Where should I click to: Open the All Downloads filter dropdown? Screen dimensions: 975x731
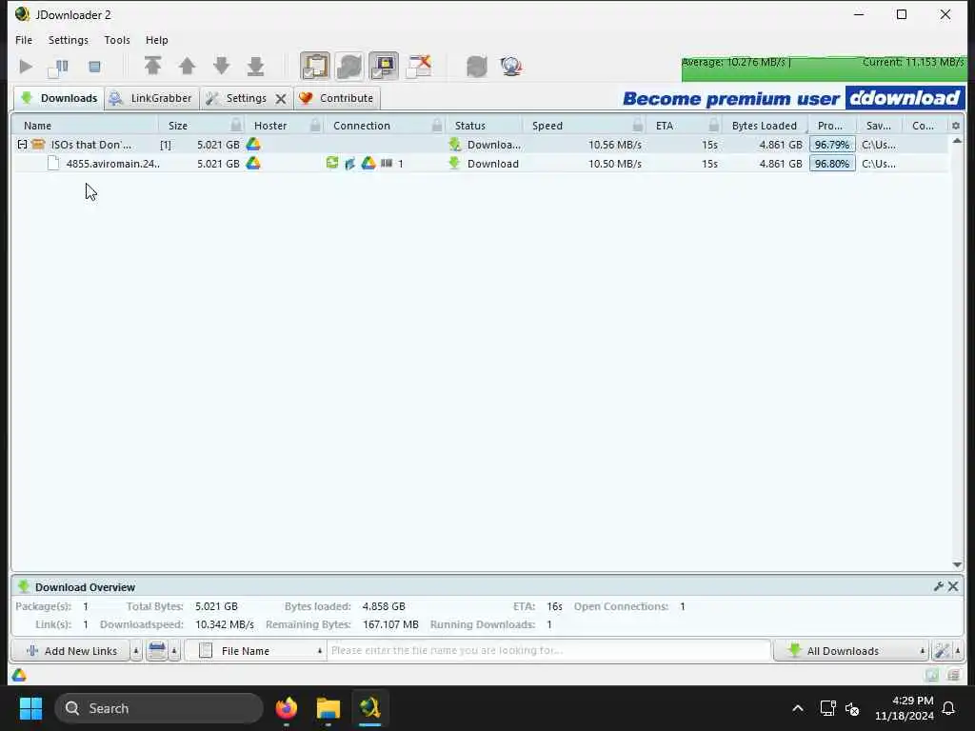coord(851,651)
